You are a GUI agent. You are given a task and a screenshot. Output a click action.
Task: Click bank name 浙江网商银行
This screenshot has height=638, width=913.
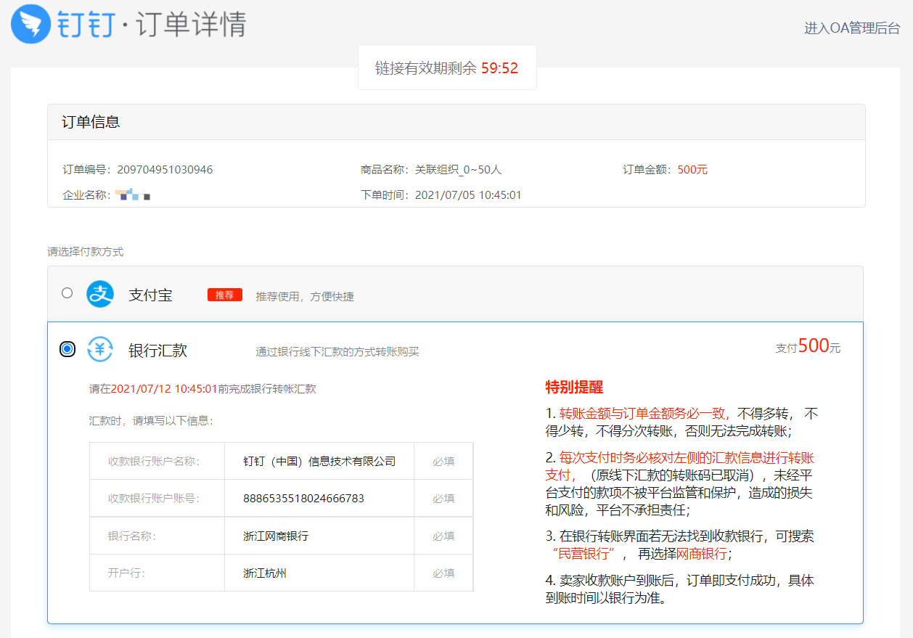pos(276,536)
